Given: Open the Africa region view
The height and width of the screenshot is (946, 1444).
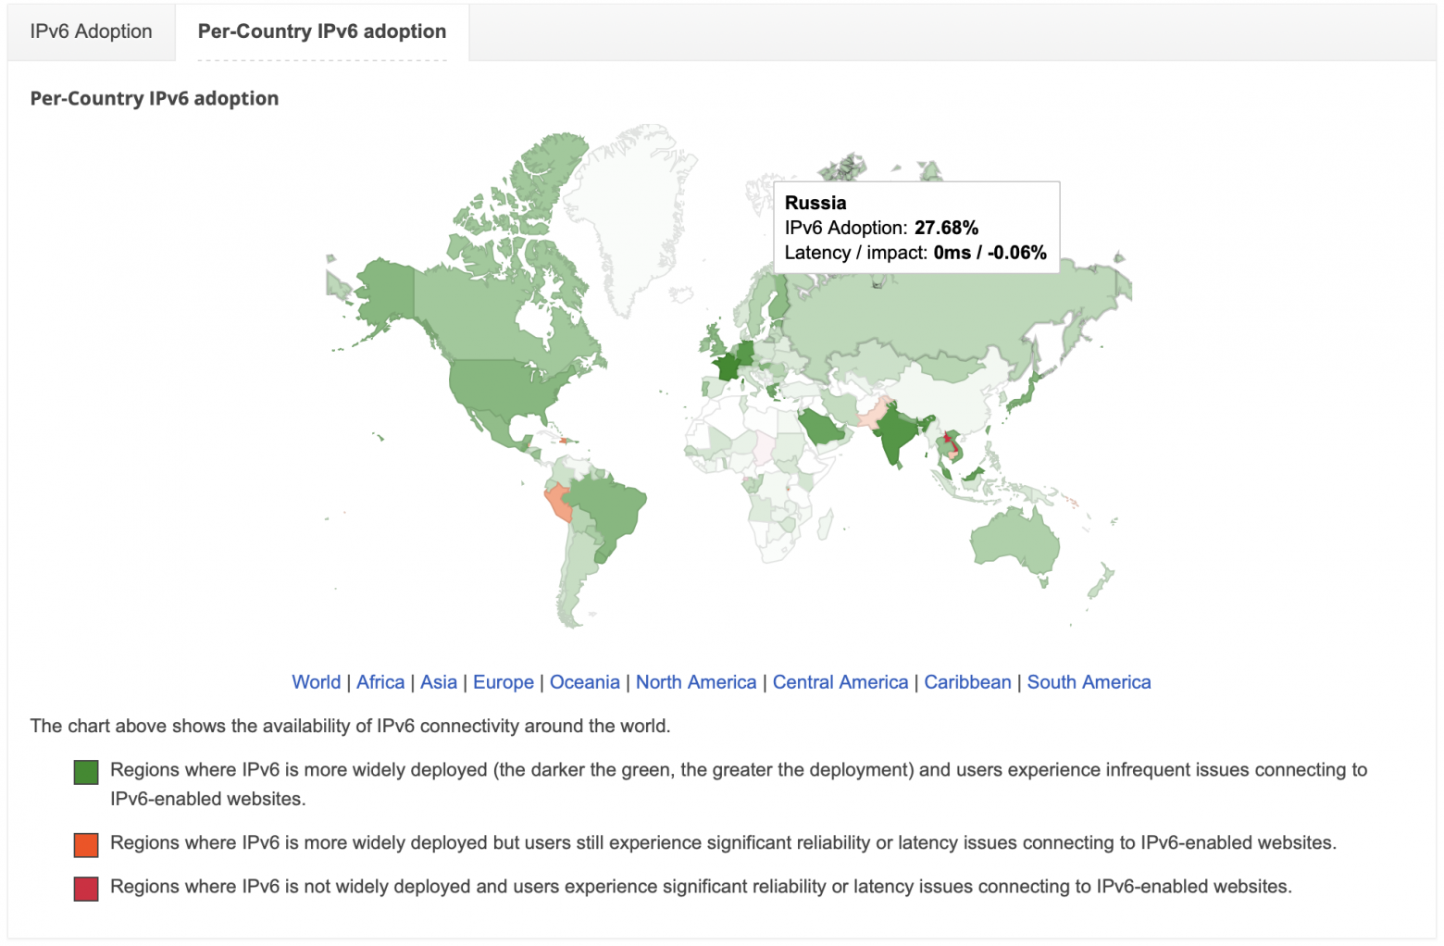Looking at the screenshot, I should coord(380,682).
